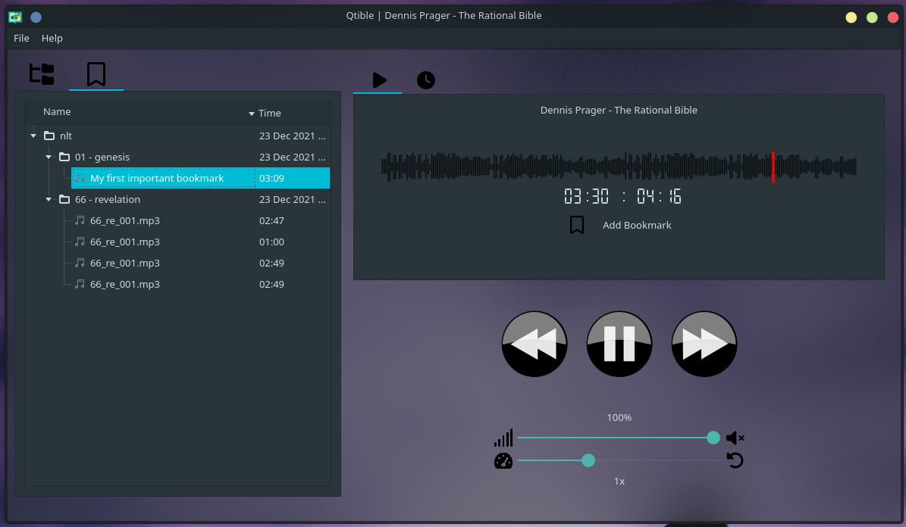This screenshot has width=906, height=527.
Task: Click the Dennis Prager title in player panel
Action: coord(619,111)
